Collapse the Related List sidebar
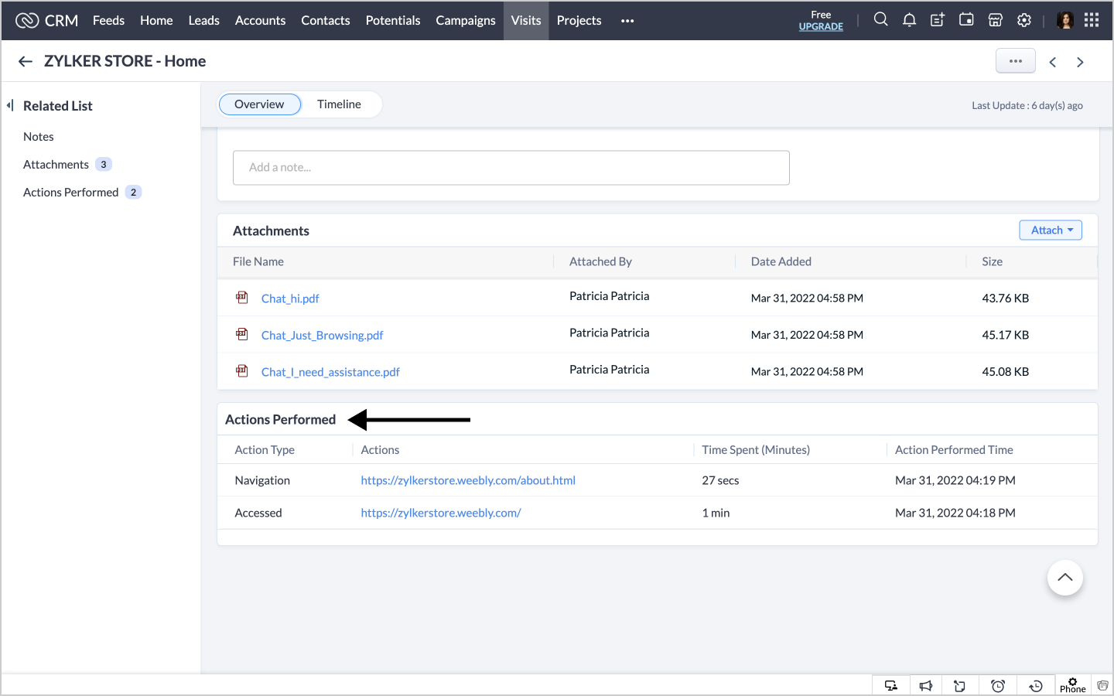 [10, 105]
